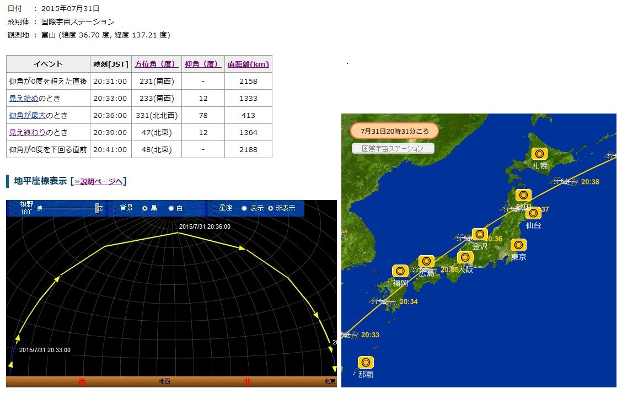Open the 仰角が最大 link

(28, 115)
